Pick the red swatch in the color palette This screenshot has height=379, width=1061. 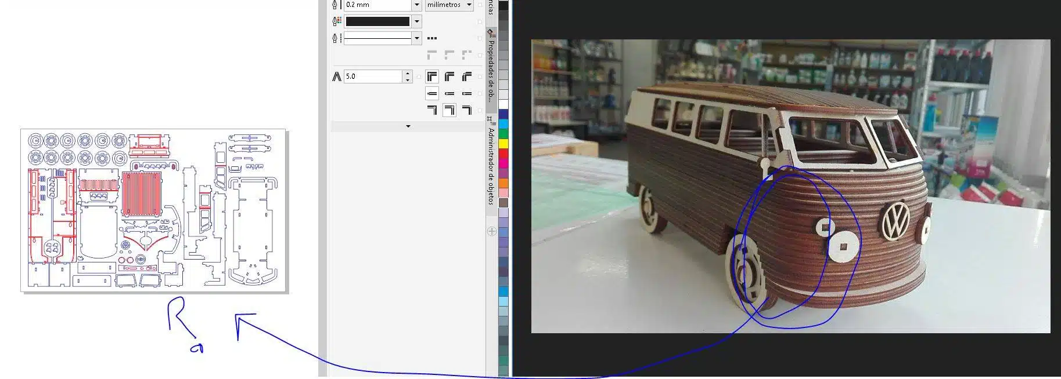click(x=503, y=154)
